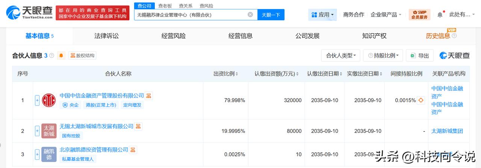Click the 商务合作 link
The width and height of the screenshot is (481, 168).
click(x=354, y=15)
